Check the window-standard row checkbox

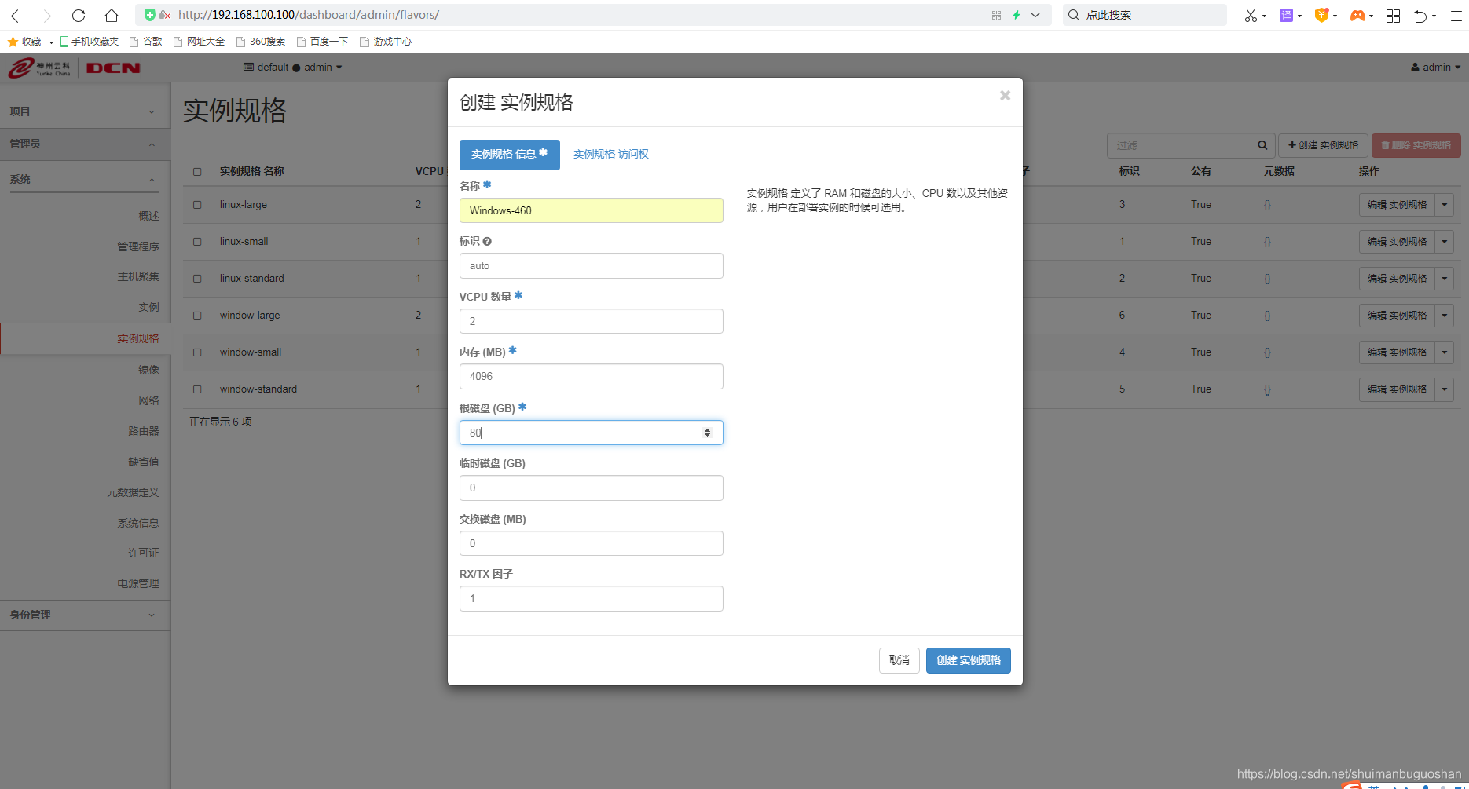(x=197, y=389)
